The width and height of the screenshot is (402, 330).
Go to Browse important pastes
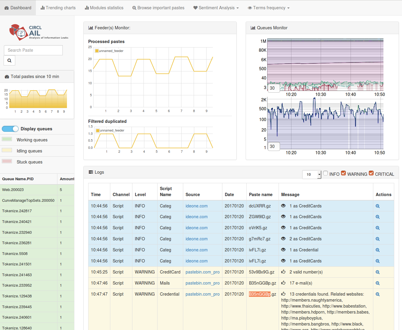click(x=158, y=8)
